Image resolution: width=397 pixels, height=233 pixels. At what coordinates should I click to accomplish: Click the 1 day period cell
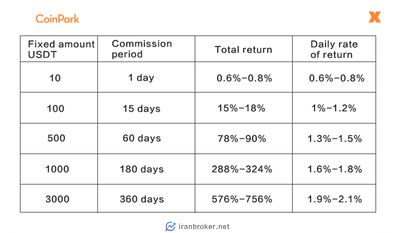146,77
